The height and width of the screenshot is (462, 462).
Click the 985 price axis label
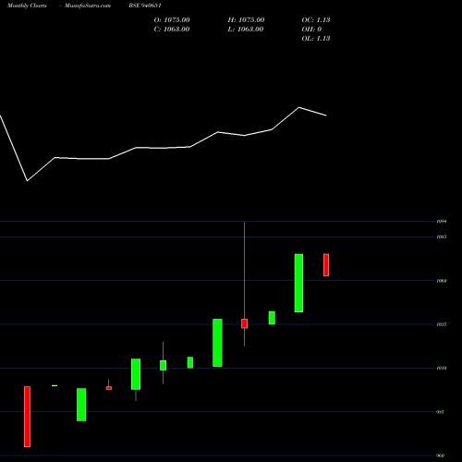click(x=441, y=412)
